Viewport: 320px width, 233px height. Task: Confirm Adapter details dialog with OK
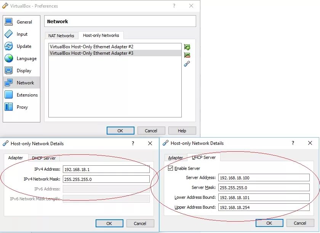tap(109, 223)
